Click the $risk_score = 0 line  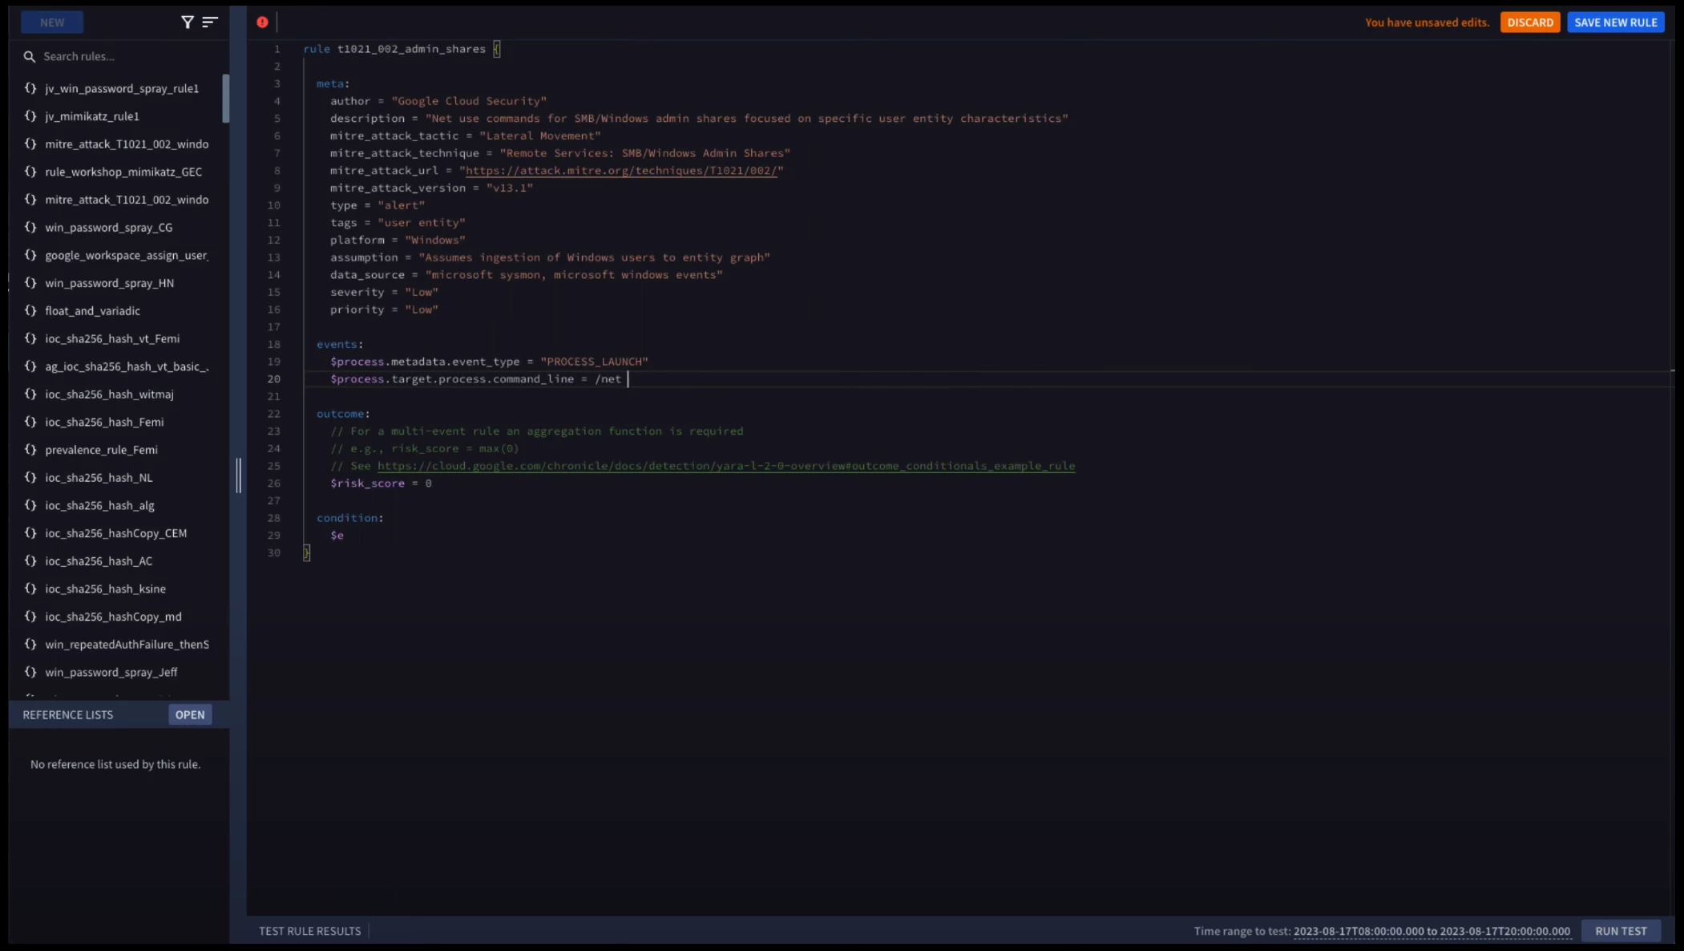381,484
